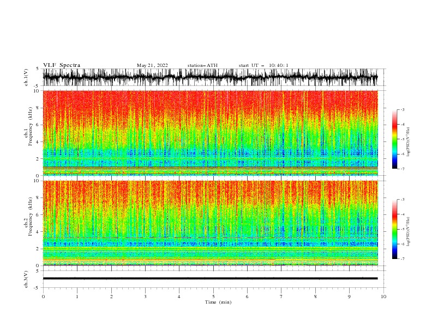Viewport: 432px width, 333px height.
Task: Click the ch.2 colorbar '-7' label
Action: 402,258
